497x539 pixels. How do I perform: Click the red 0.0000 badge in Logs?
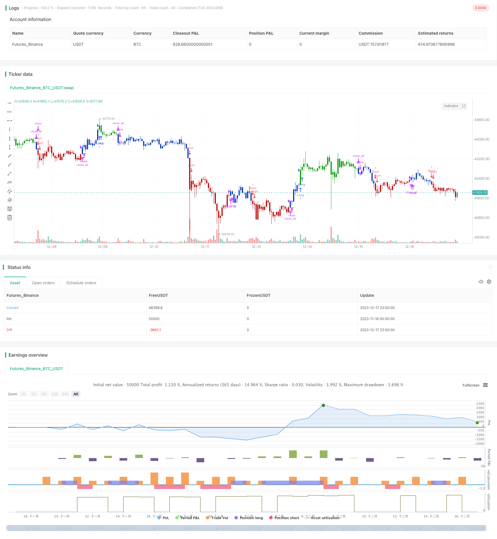[481, 8]
